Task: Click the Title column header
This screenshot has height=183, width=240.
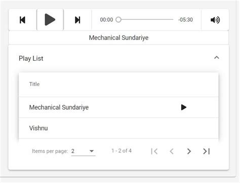Action: click(34, 84)
